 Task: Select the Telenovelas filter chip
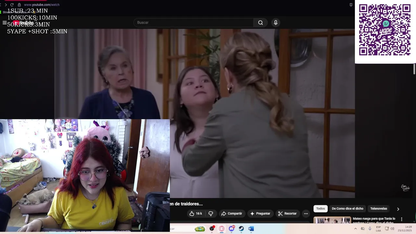(x=379, y=209)
